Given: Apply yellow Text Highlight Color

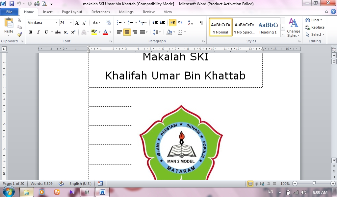Looking at the screenshot, I should [94, 32].
